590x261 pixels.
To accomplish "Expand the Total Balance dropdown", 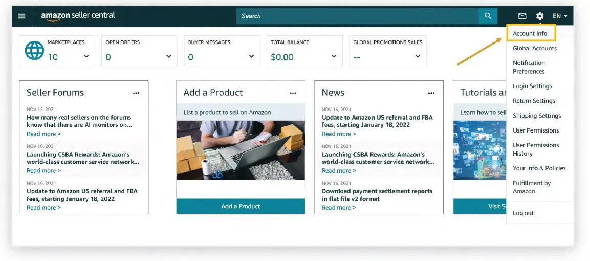I will tap(334, 56).
